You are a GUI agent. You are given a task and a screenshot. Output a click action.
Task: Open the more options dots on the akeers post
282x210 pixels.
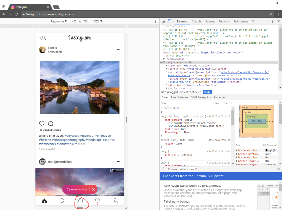tap(118, 50)
